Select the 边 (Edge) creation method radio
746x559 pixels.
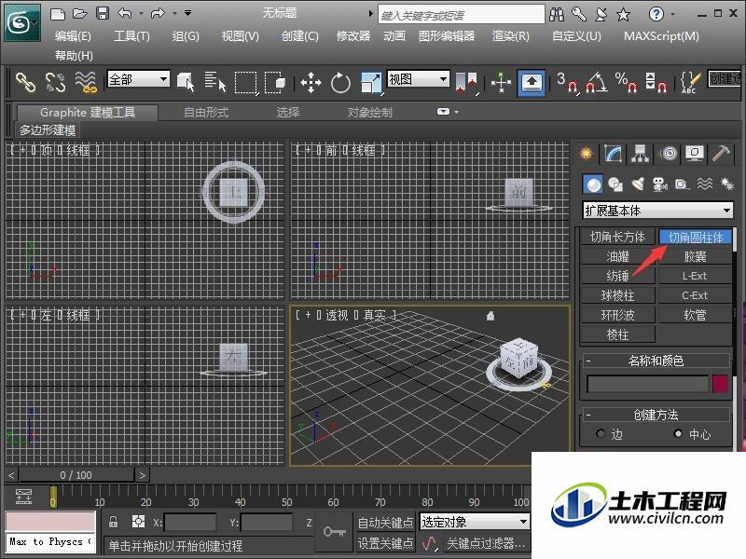tap(601, 433)
